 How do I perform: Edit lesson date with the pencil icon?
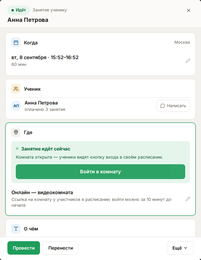pos(188,61)
